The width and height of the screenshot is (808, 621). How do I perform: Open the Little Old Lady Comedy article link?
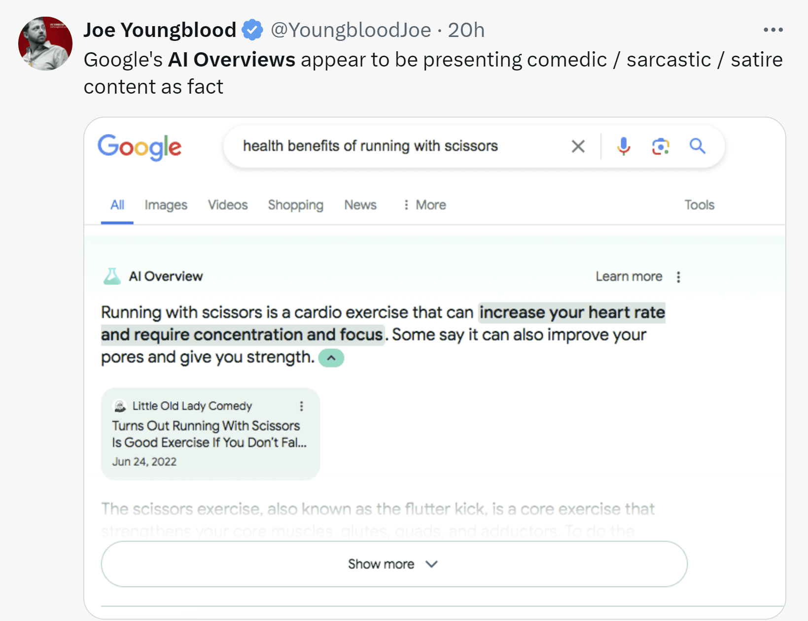pos(207,434)
